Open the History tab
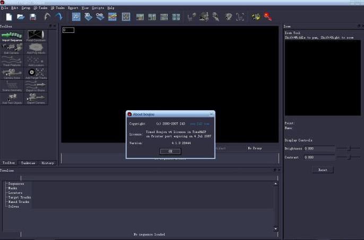The image size is (364, 240). point(47,163)
